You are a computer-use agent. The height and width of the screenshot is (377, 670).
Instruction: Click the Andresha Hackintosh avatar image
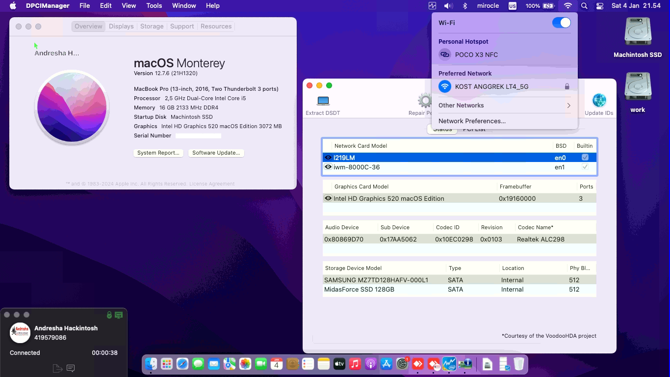pos(20,333)
